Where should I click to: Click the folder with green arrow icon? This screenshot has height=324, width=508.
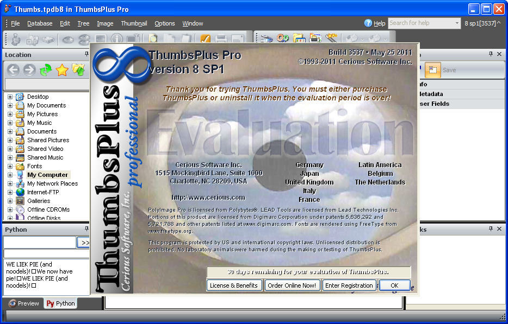click(78, 69)
